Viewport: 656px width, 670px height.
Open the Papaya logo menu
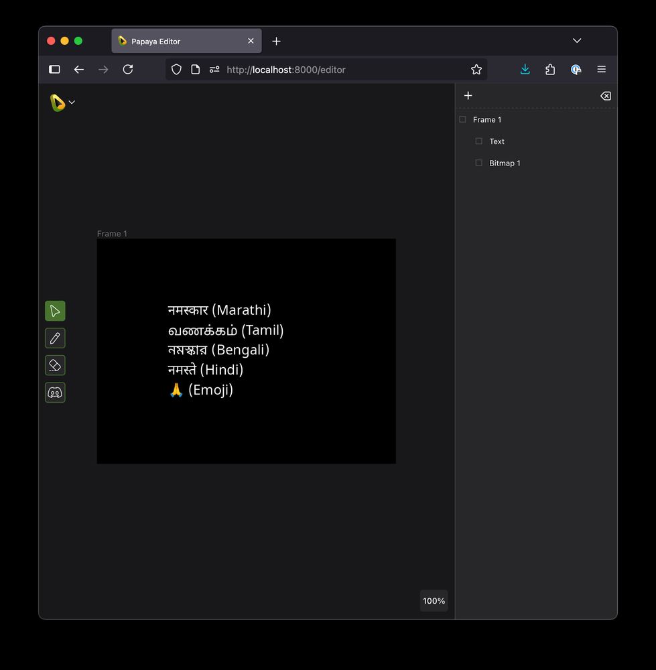62,103
